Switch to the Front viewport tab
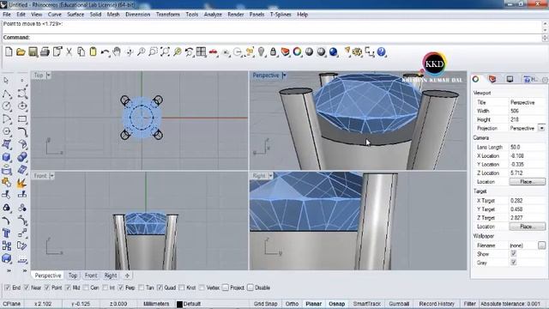This screenshot has height=309, width=549. click(x=91, y=276)
